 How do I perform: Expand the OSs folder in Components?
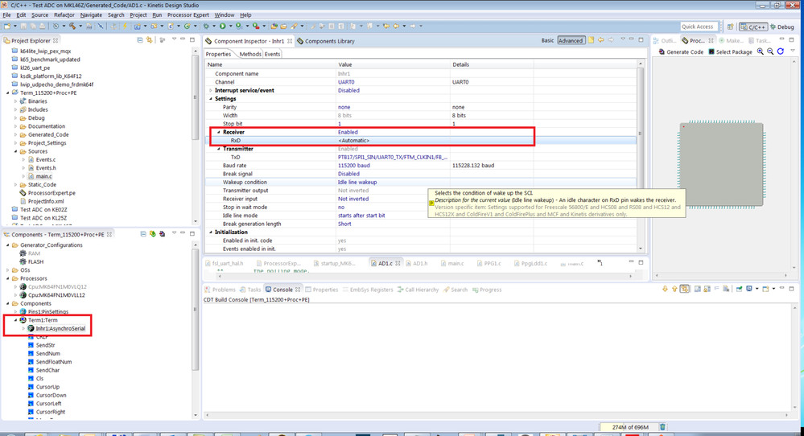pos(8,270)
